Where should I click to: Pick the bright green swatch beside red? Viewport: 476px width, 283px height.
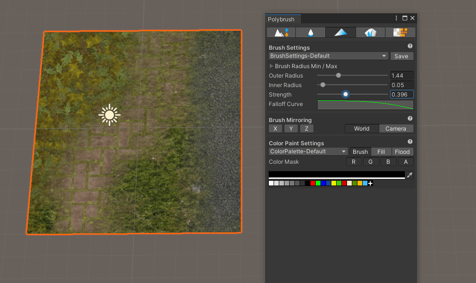click(318, 183)
